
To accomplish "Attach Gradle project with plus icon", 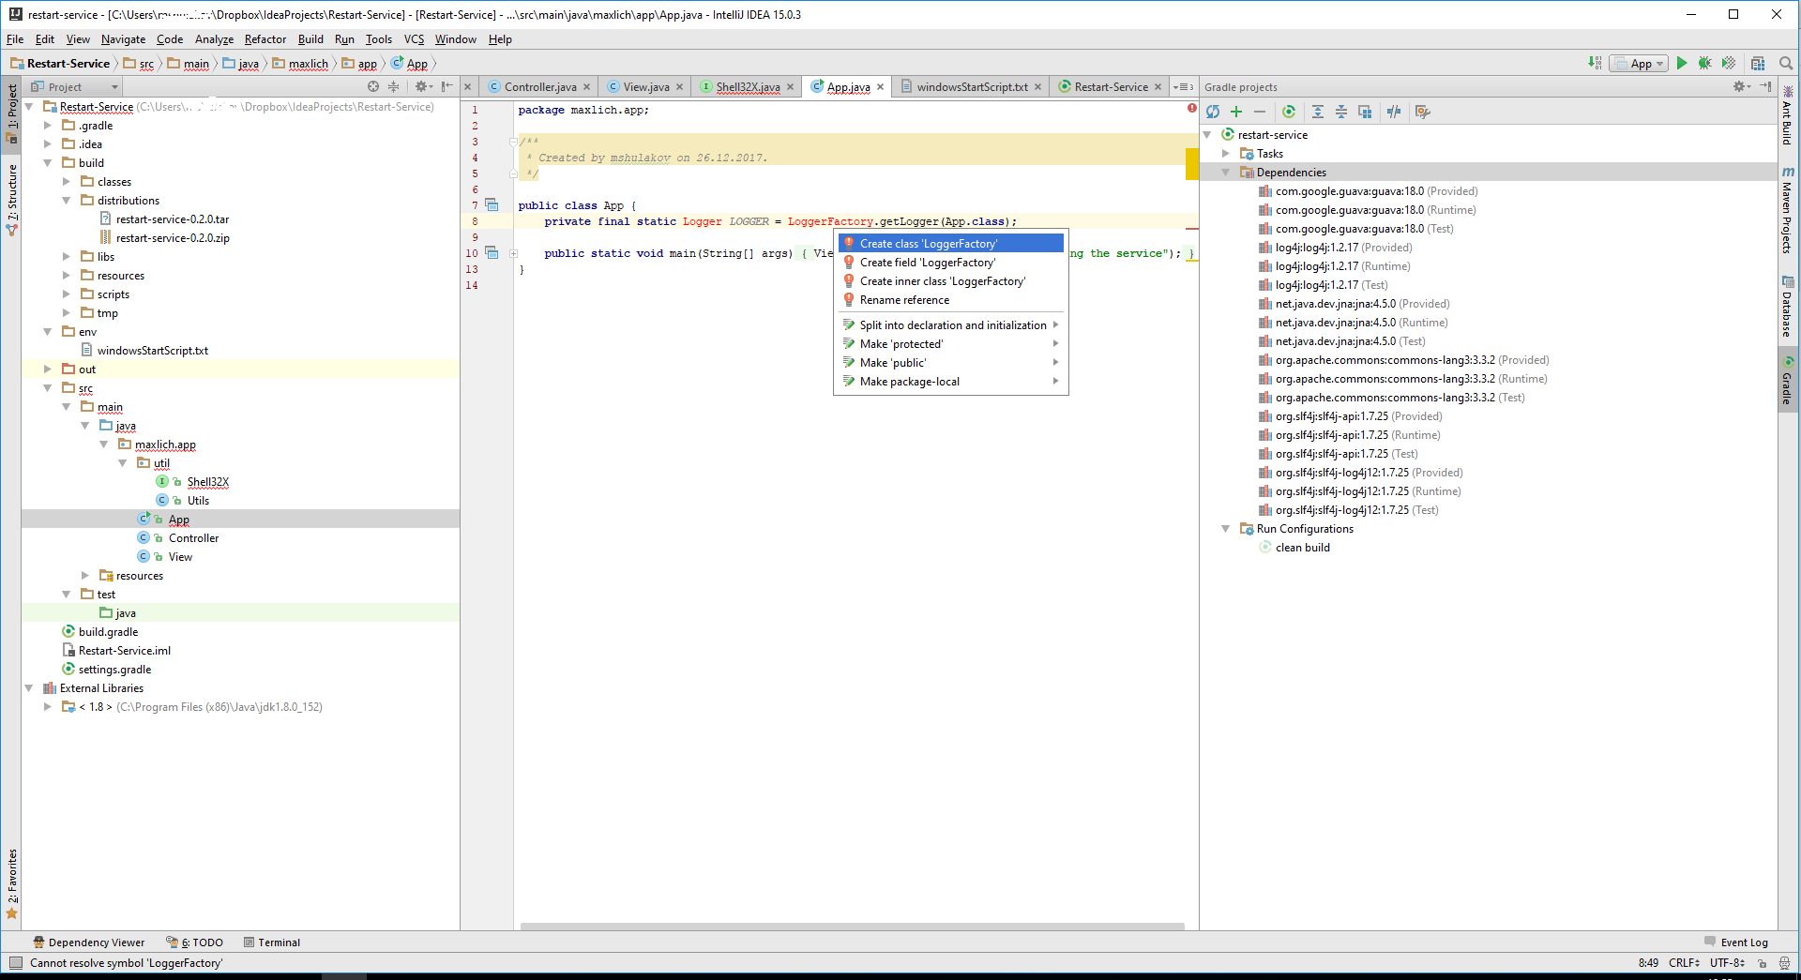I will tap(1236, 112).
